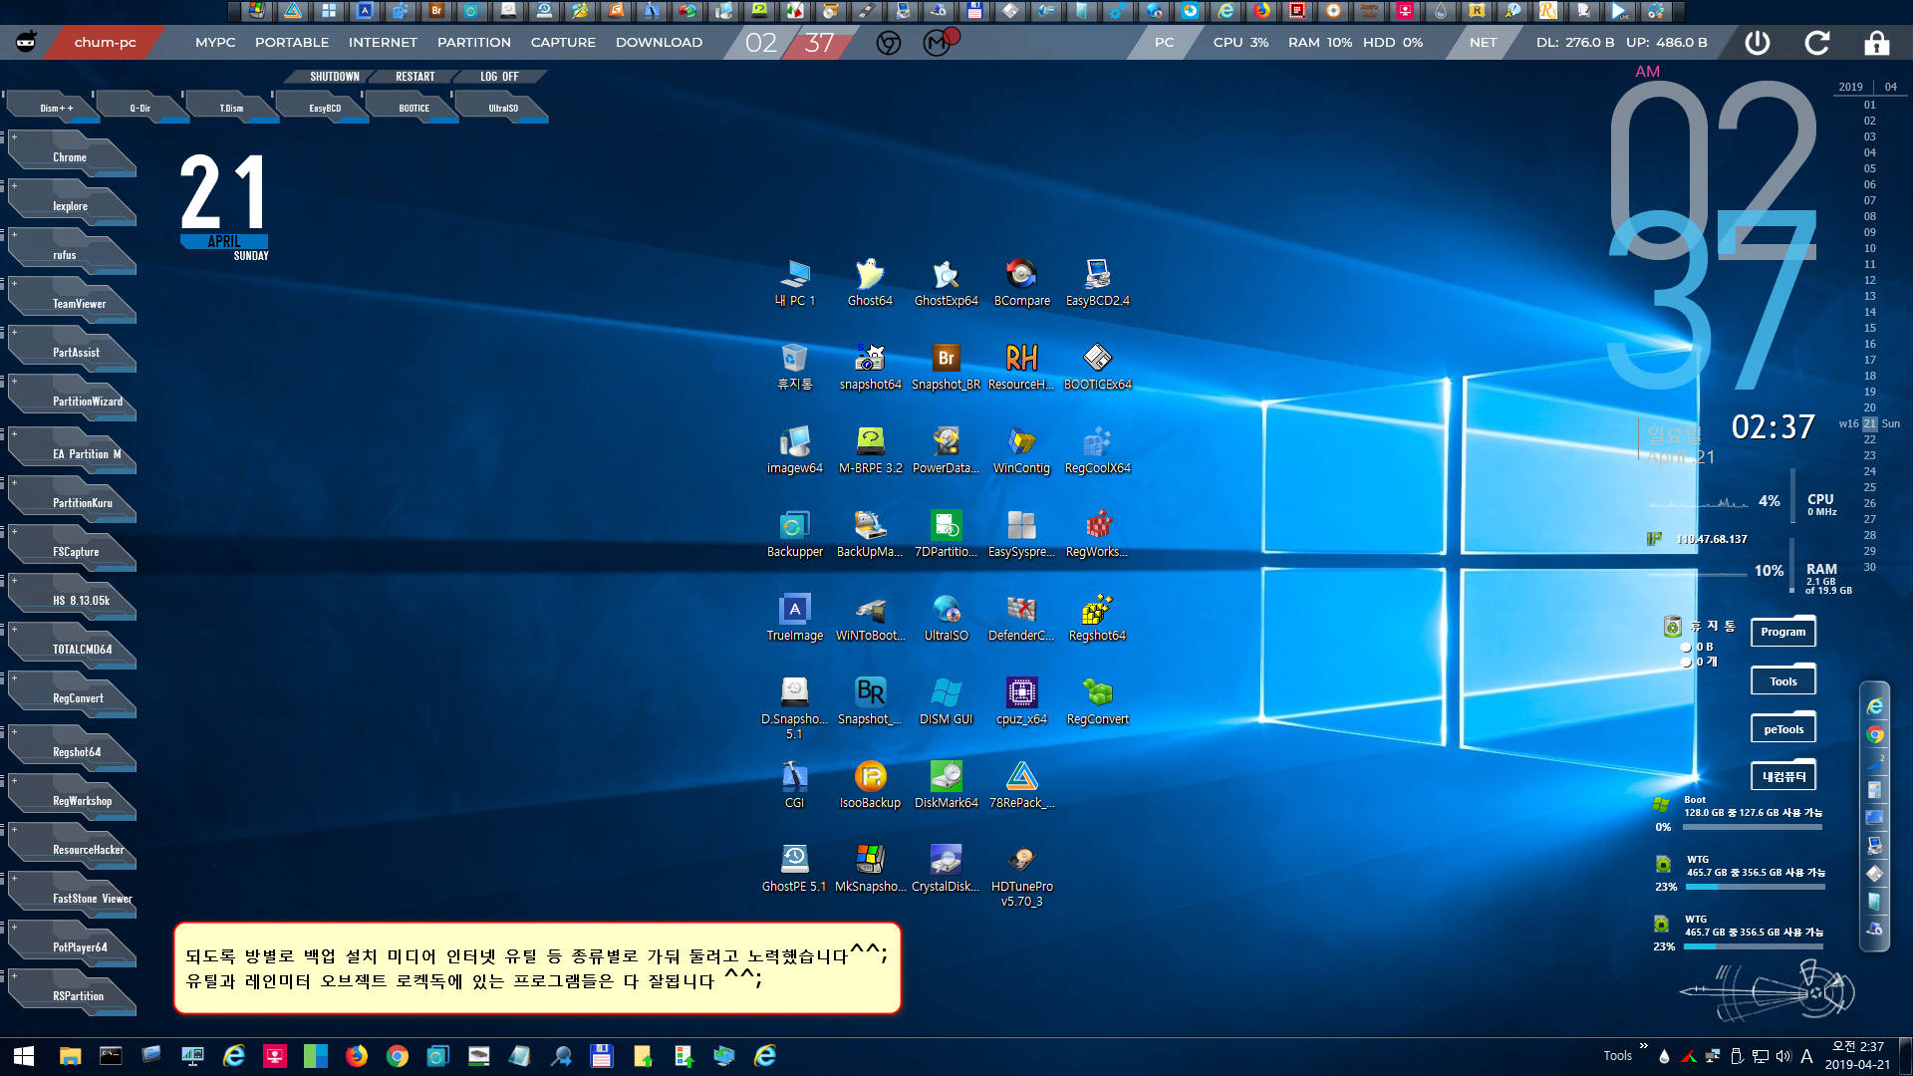Open the GhostPE 5.1 desktop icon
The image size is (1913, 1076).
click(794, 867)
